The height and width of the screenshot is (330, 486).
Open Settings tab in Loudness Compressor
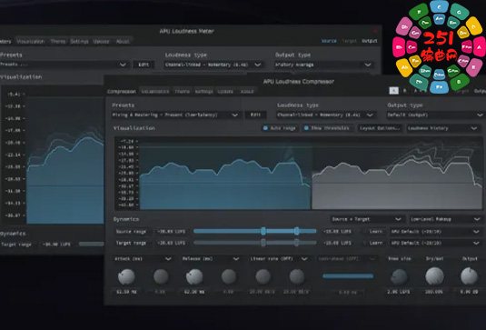pos(203,92)
